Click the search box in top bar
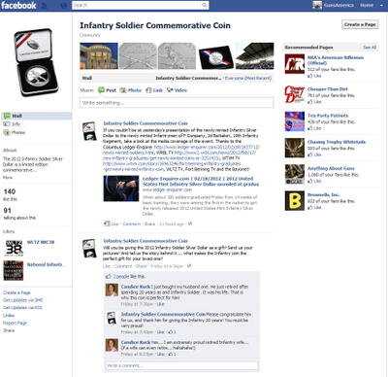 pos(141,5)
